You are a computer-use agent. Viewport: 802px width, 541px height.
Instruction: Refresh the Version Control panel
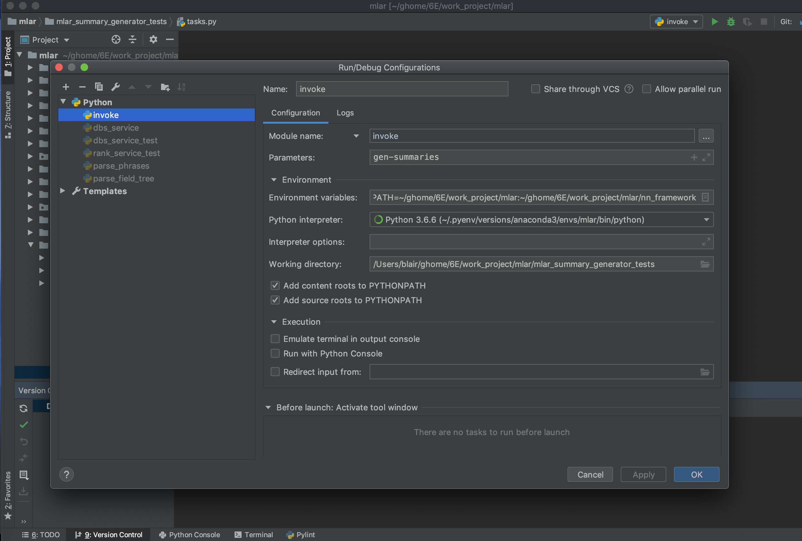tap(23, 408)
